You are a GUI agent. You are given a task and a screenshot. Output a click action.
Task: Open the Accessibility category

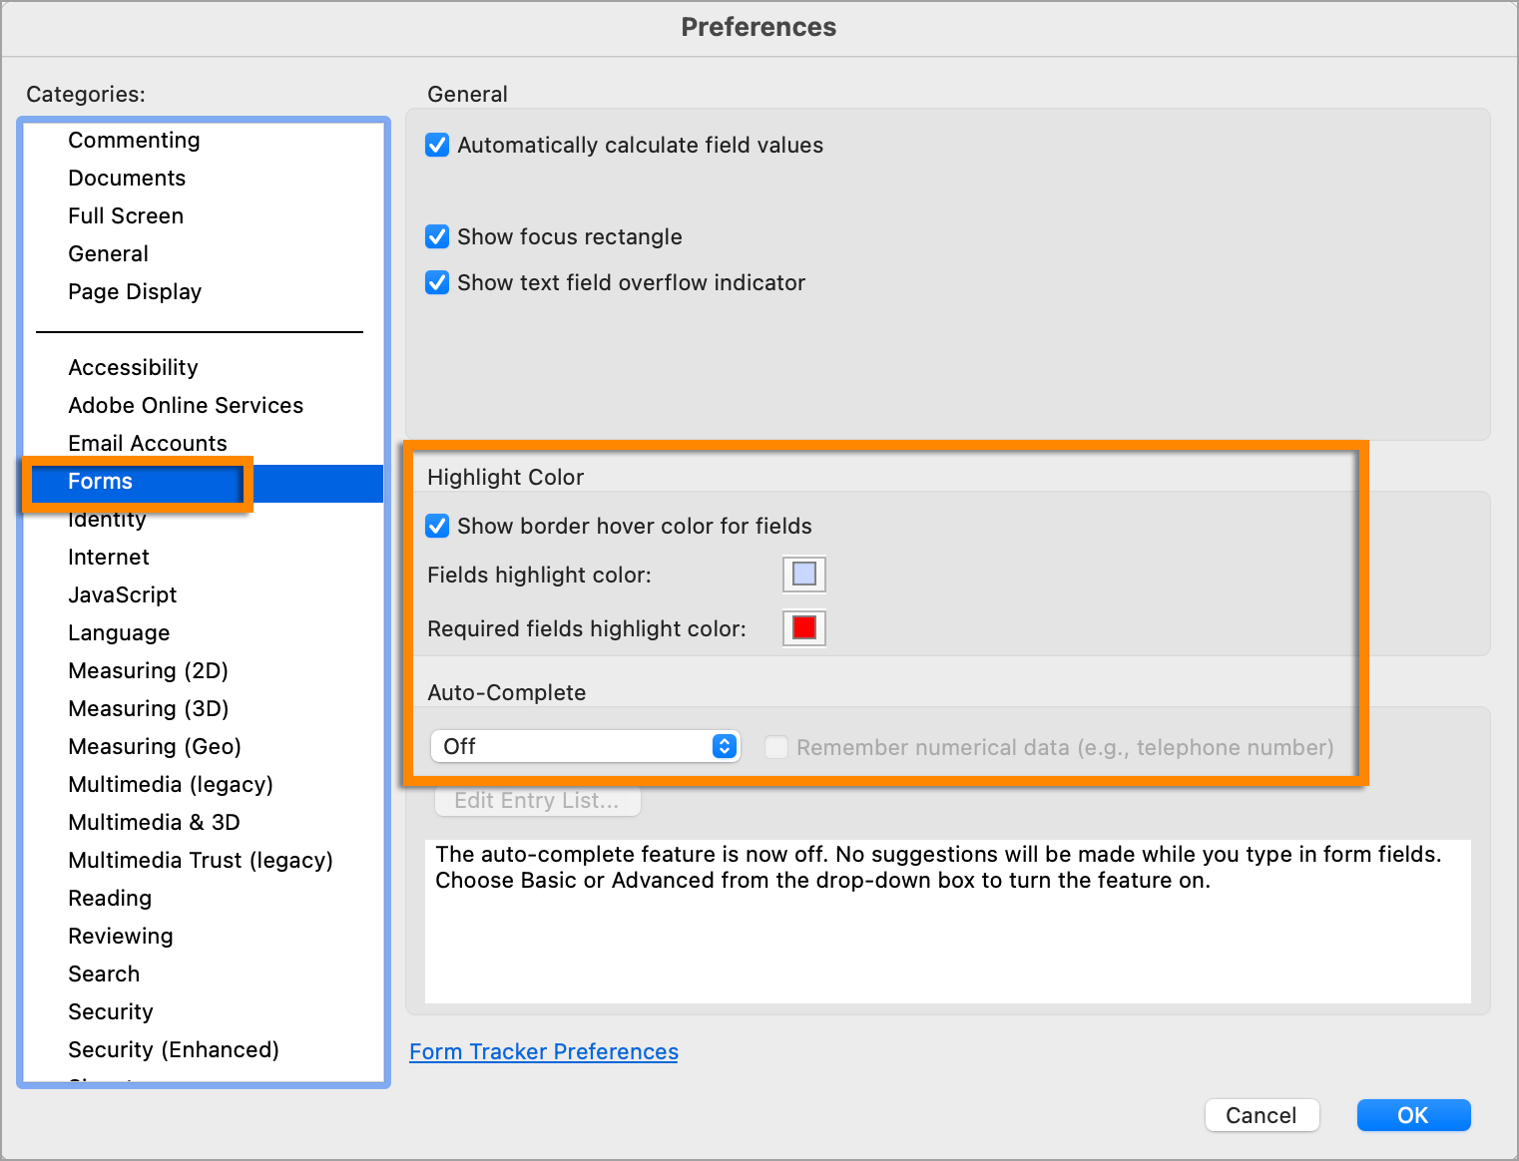click(x=133, y=368)
